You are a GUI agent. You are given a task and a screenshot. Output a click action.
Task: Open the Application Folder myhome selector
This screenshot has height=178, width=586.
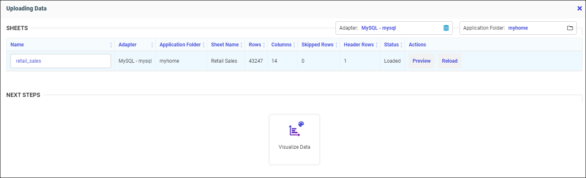coord(518,28)
